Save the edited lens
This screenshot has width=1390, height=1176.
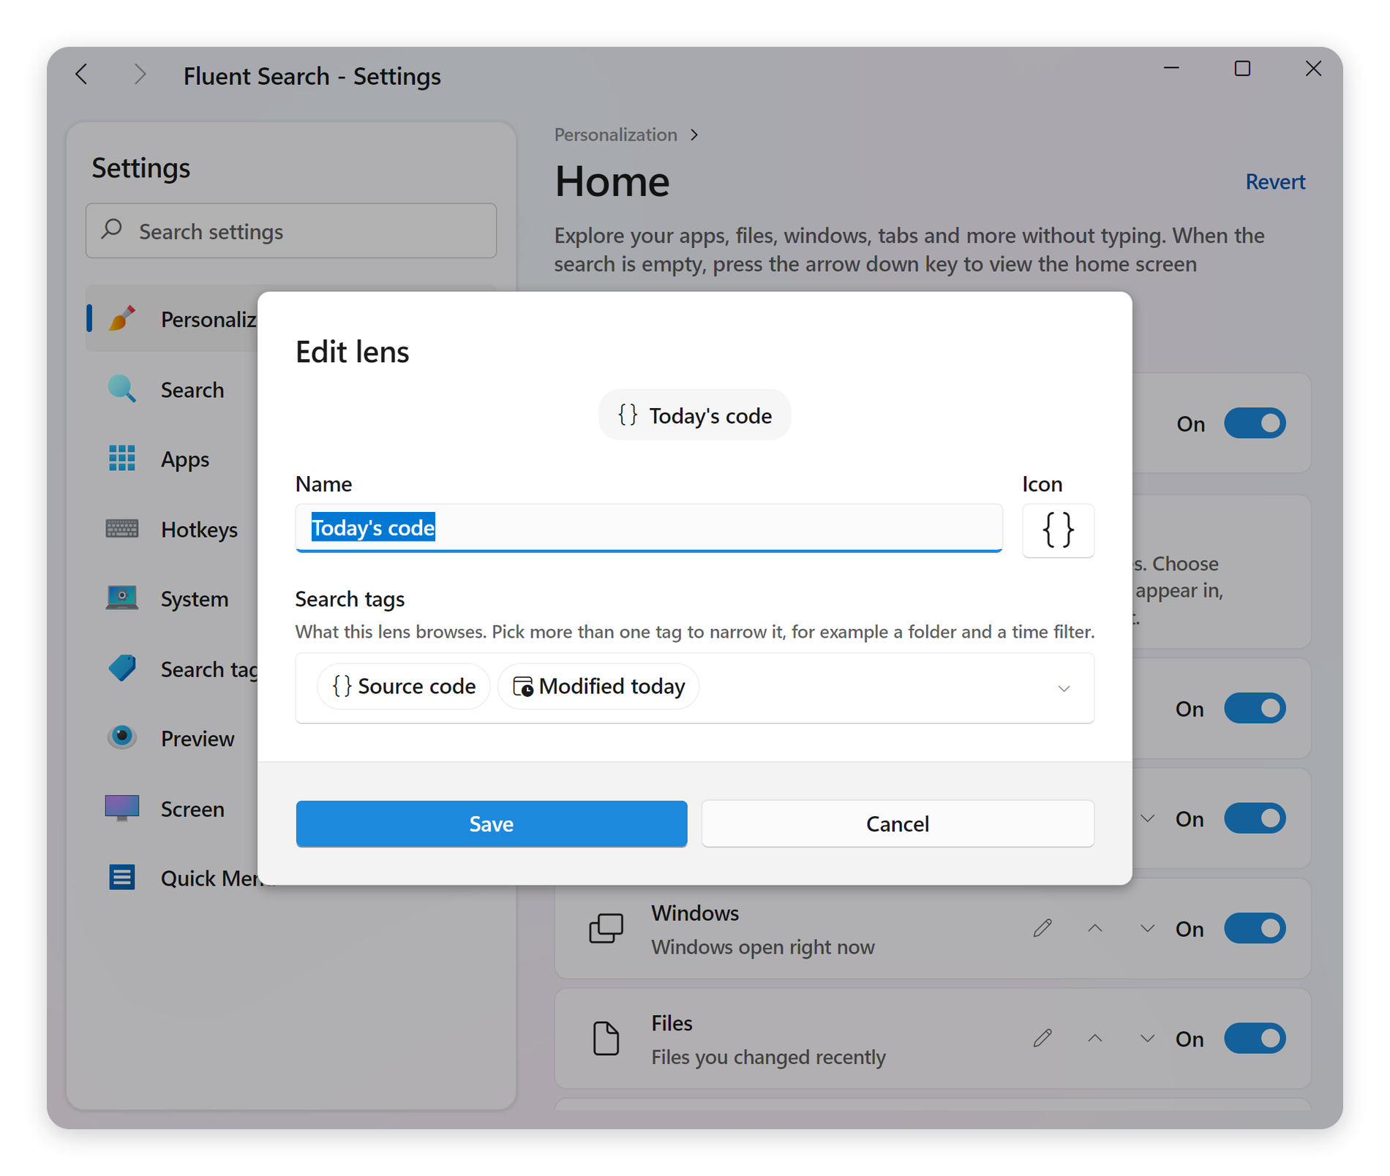pos(492,823)
